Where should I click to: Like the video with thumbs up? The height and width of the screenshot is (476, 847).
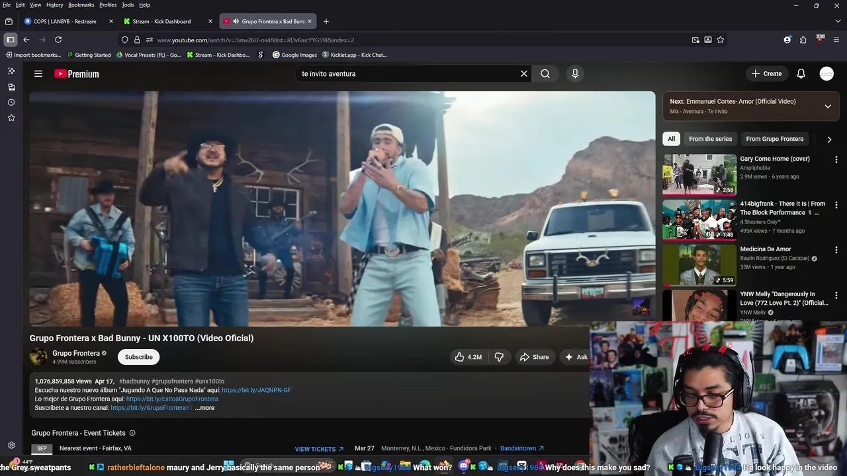pos(467,357)
